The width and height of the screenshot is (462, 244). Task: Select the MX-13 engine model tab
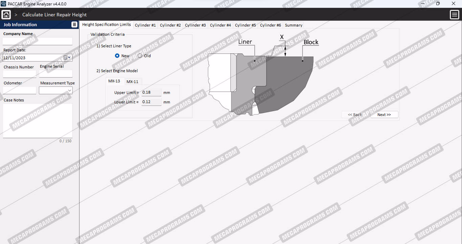point(114,81)
